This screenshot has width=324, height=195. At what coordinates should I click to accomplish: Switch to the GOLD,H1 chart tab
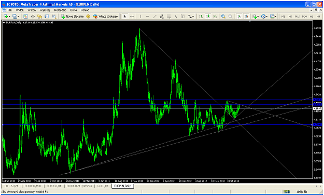[103, 186]
